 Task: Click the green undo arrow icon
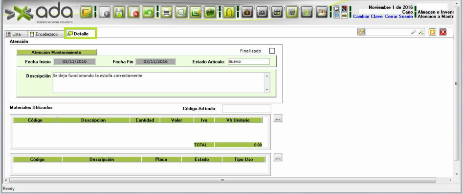tap(149, 12)
